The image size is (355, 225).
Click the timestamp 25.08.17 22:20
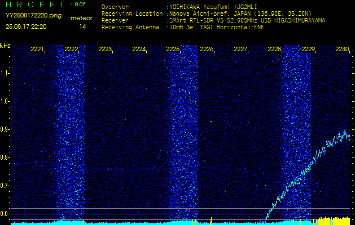(x=26, y=27)
